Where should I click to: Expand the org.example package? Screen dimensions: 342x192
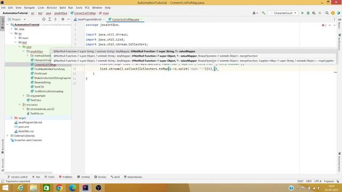(24, 95)
